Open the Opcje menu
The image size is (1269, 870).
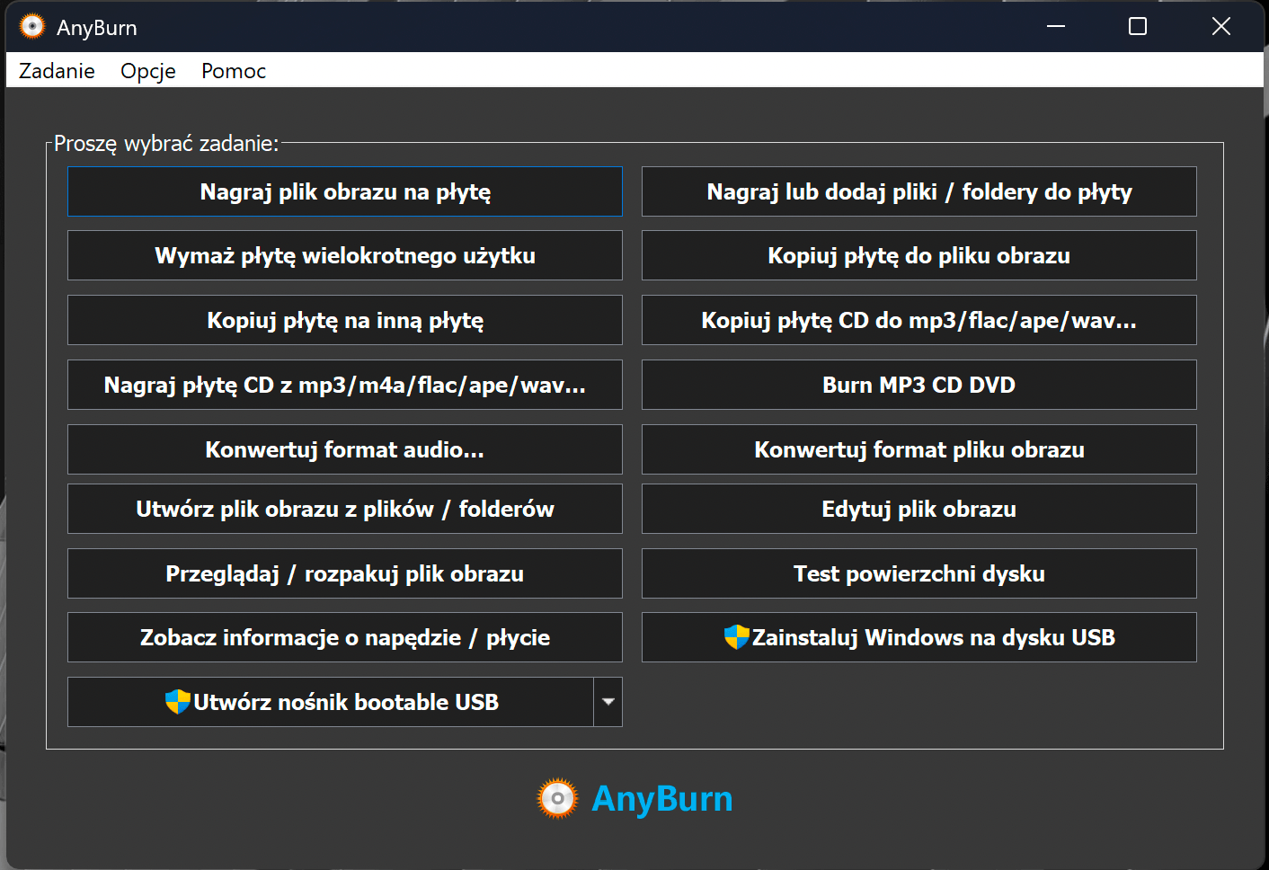tap(148, 71)
